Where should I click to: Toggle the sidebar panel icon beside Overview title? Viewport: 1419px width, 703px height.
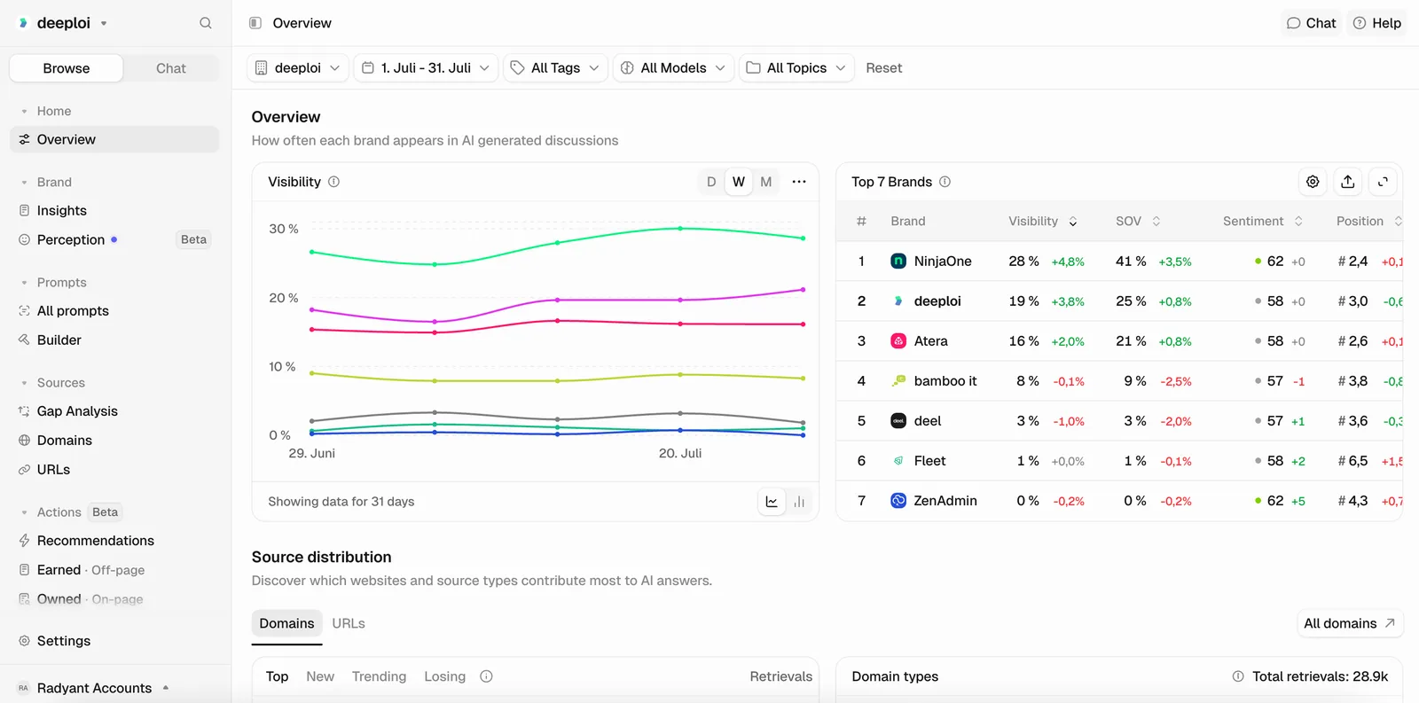[255, 23]
